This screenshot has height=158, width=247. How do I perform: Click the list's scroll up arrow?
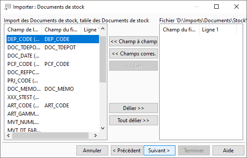pyautogui.click(x=103, y=29)
